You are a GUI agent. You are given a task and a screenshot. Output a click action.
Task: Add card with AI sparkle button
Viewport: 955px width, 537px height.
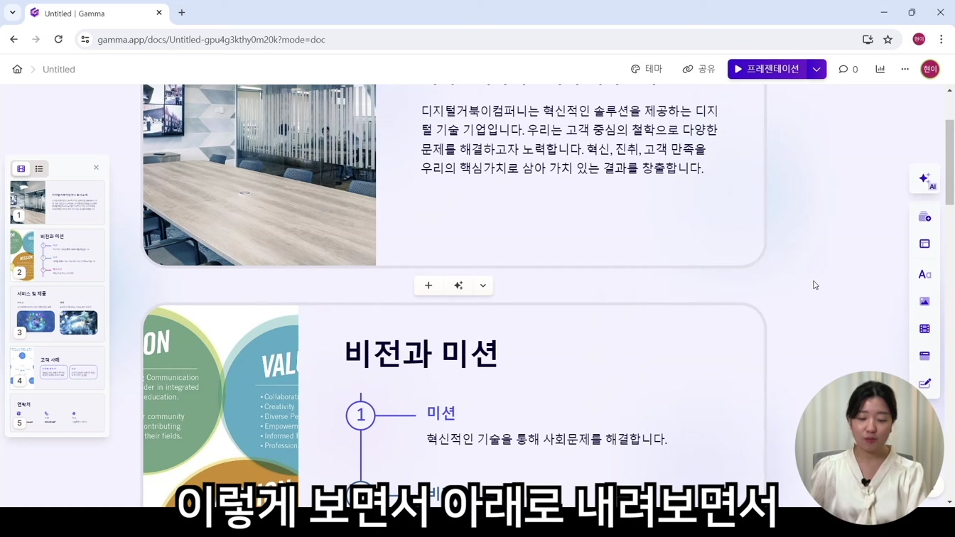pyautogui.click(x=458, y=286)
